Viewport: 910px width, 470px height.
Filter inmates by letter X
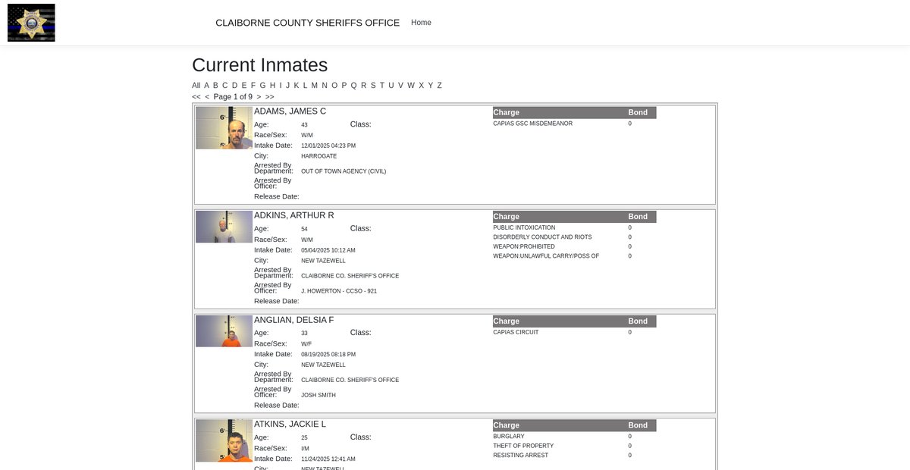click(422, 86)
